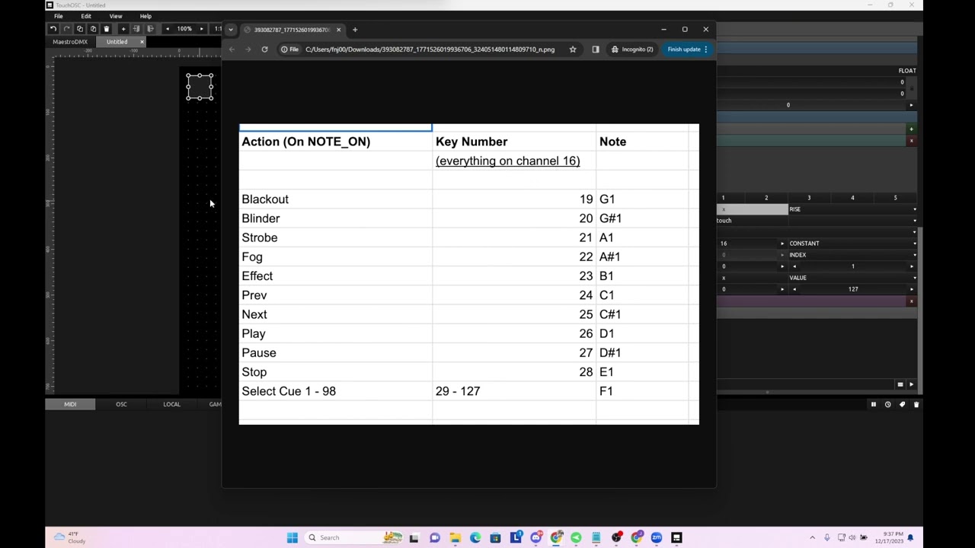Image resolution: width=975 pixels, height=548 pixels.
Task: Click the play arrow icon below message list
Action: point(911,384)
